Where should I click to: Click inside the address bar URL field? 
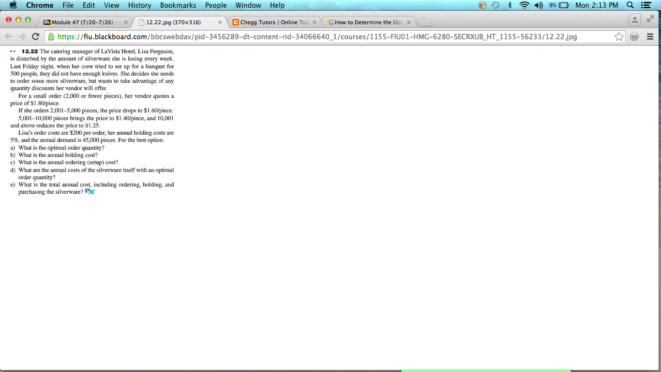[x=290, y=36]
